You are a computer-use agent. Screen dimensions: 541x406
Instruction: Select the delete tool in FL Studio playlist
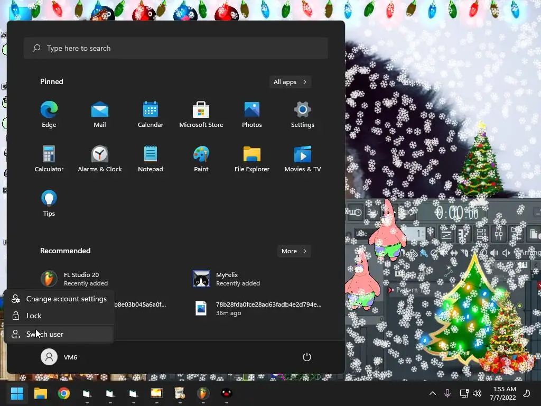point(434,253)
